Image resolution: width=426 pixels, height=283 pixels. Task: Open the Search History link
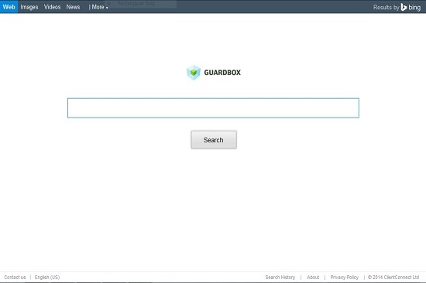click(280, 278)
